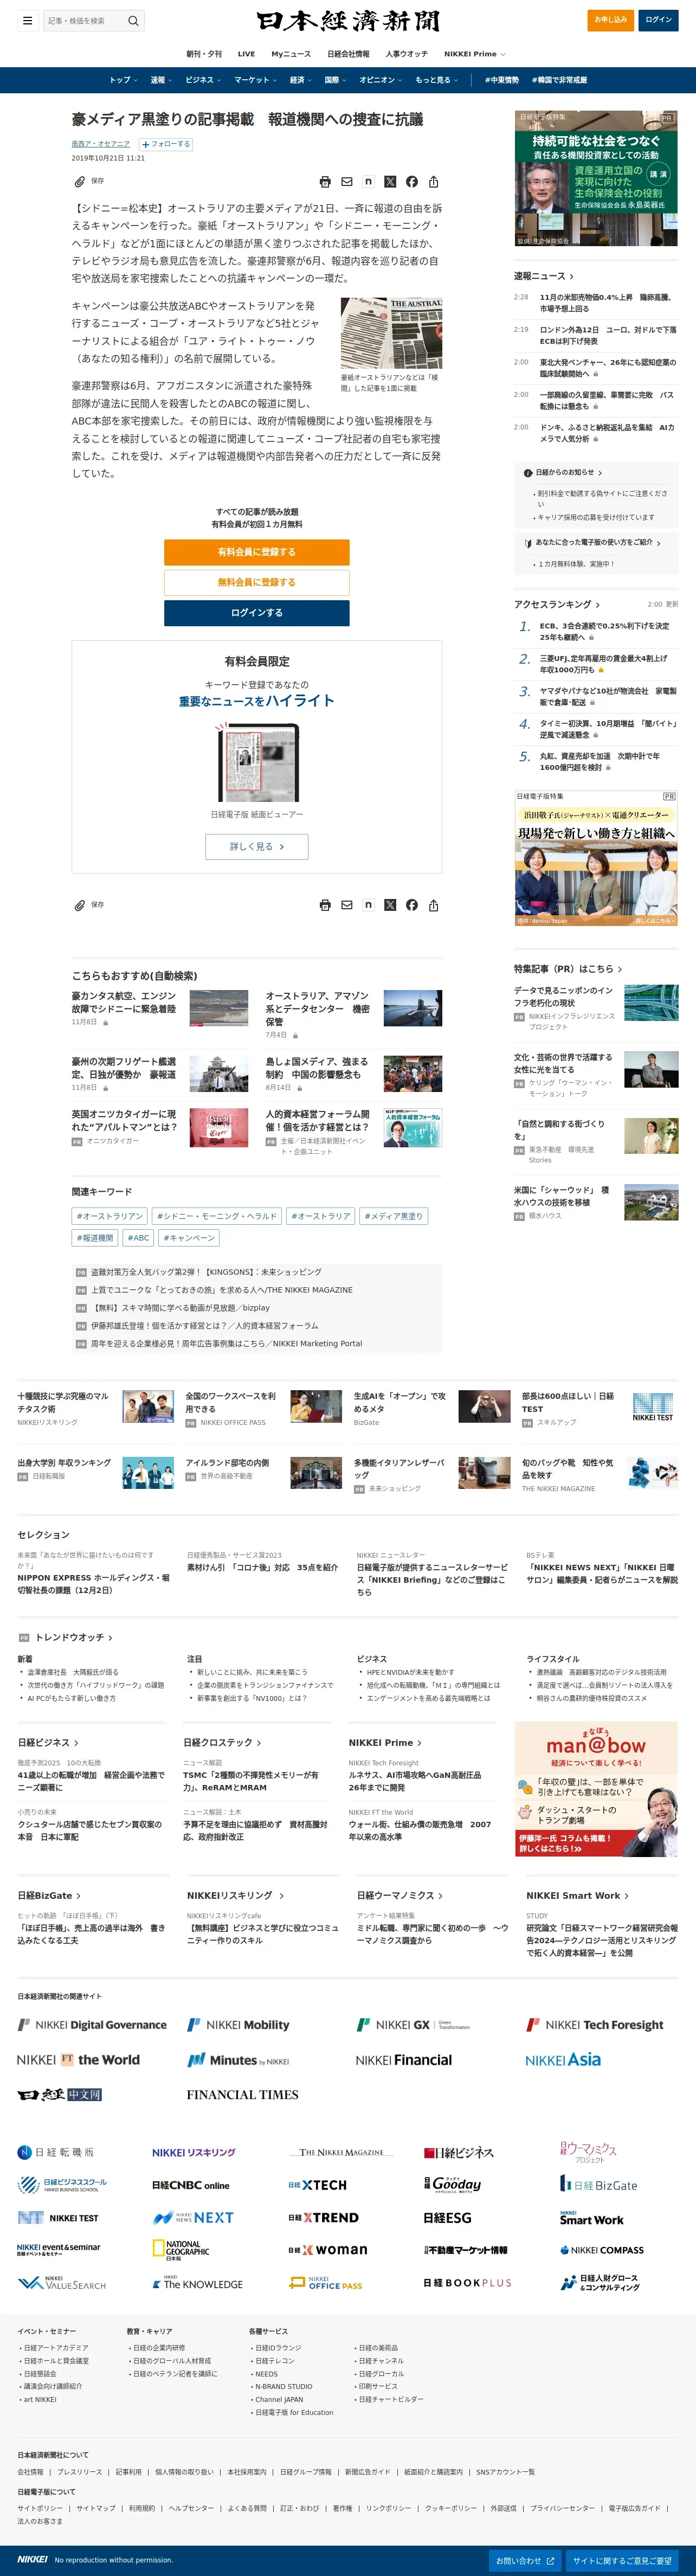The width and height of the screenshot is (696, 2576).
Task: Click the 無料会員に登録する button
Action: (x=257, y=582)
